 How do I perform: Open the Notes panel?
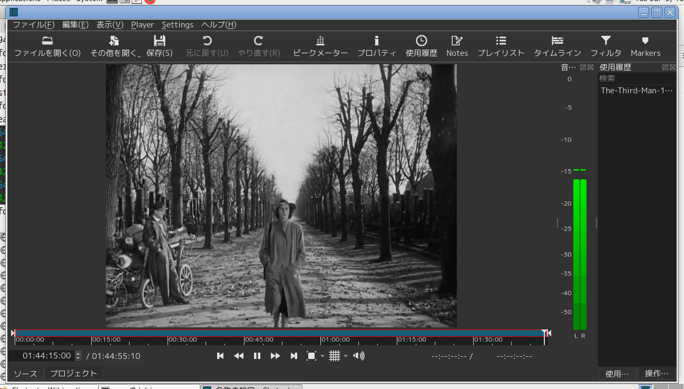tap(457, 46)
